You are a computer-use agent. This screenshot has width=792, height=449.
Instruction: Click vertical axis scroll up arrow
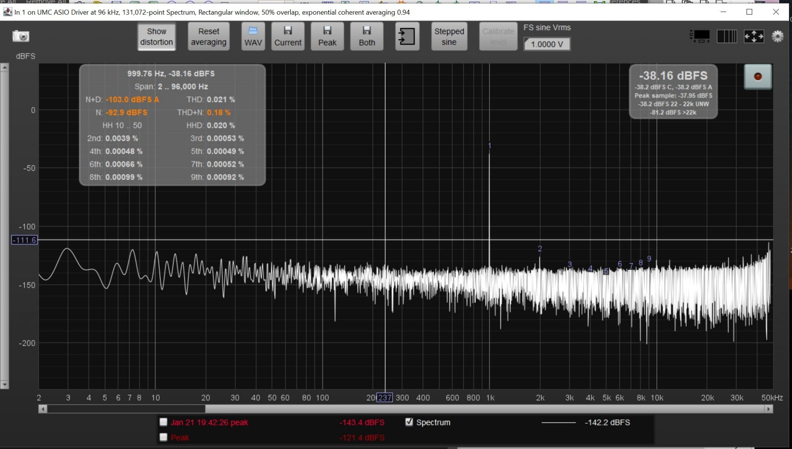click(x=4, y=68)
